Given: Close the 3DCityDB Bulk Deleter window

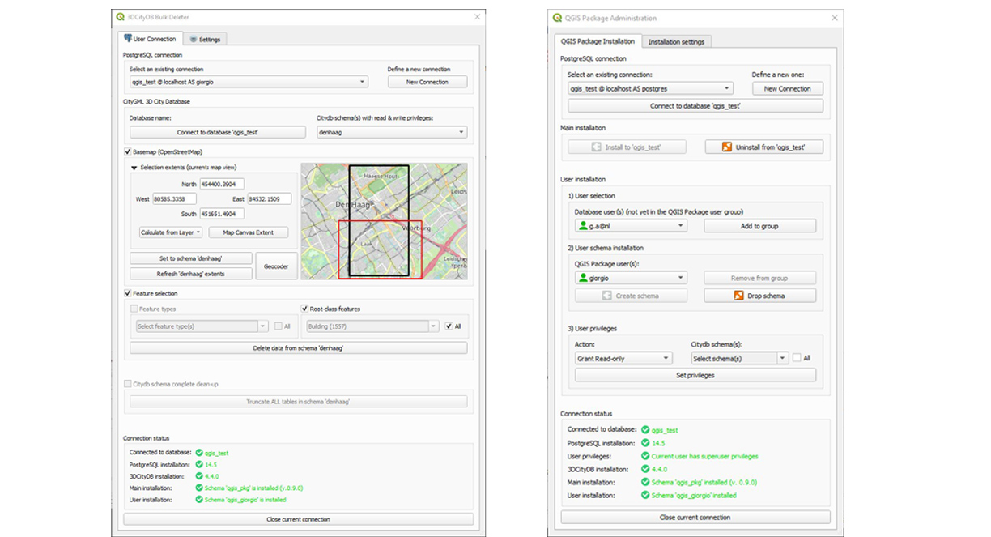Looking at the screenshot, I should point(477,17).
